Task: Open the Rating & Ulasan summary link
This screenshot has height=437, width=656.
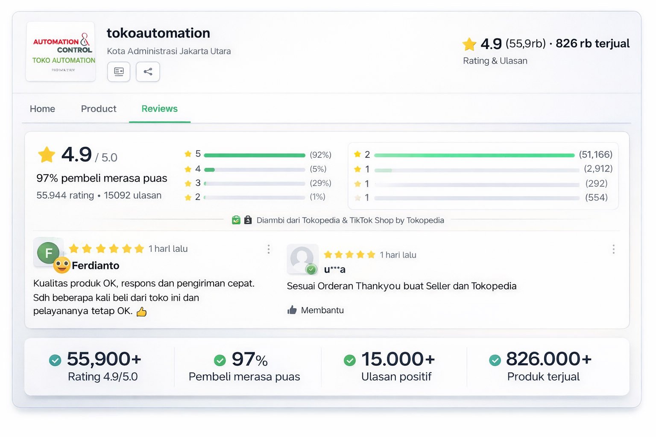Action: click(x=495, y=61)
